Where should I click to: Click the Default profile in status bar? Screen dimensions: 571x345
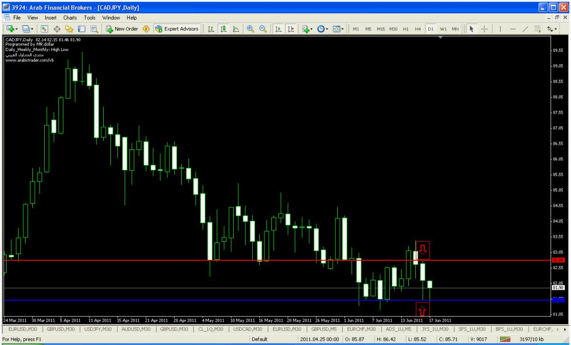click(x=259, y=339)
